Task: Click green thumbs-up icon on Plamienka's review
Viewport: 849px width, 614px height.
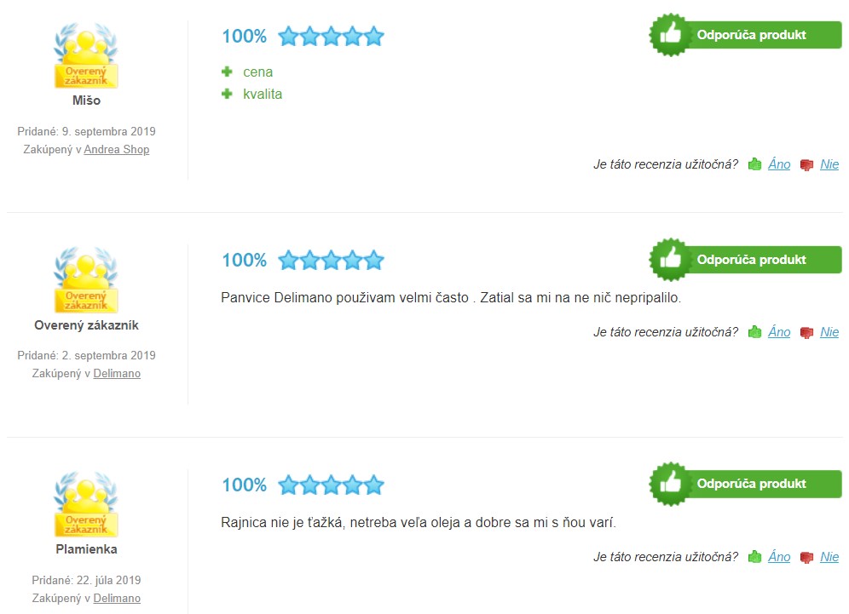Action: tap(754, 557)
